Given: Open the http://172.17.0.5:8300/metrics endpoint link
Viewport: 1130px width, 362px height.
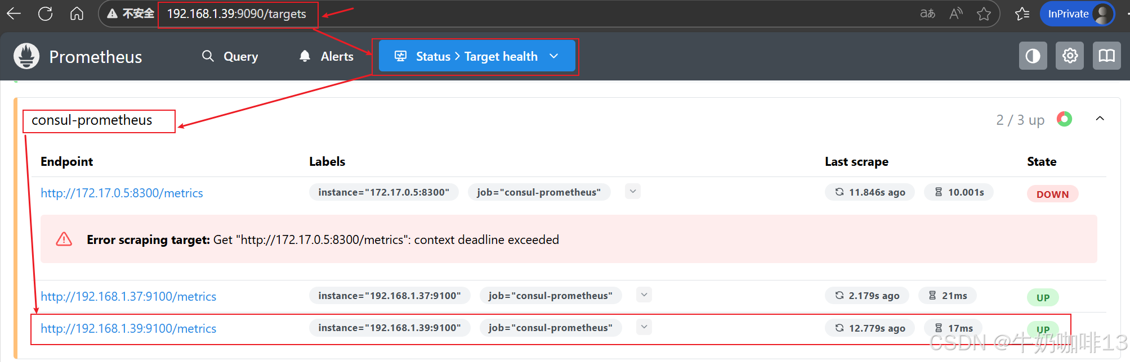Looking at the screenshot, I should point(122,193).
